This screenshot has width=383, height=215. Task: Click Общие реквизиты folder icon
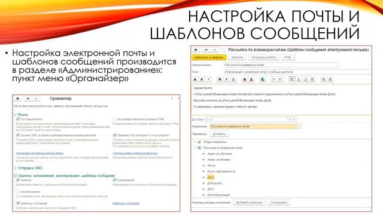[199, 142]
